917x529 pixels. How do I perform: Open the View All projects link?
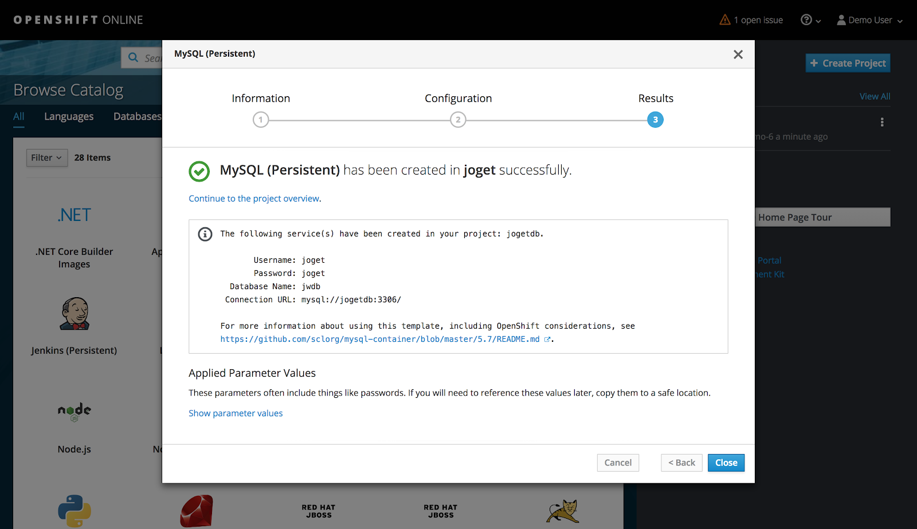[875, 96]
